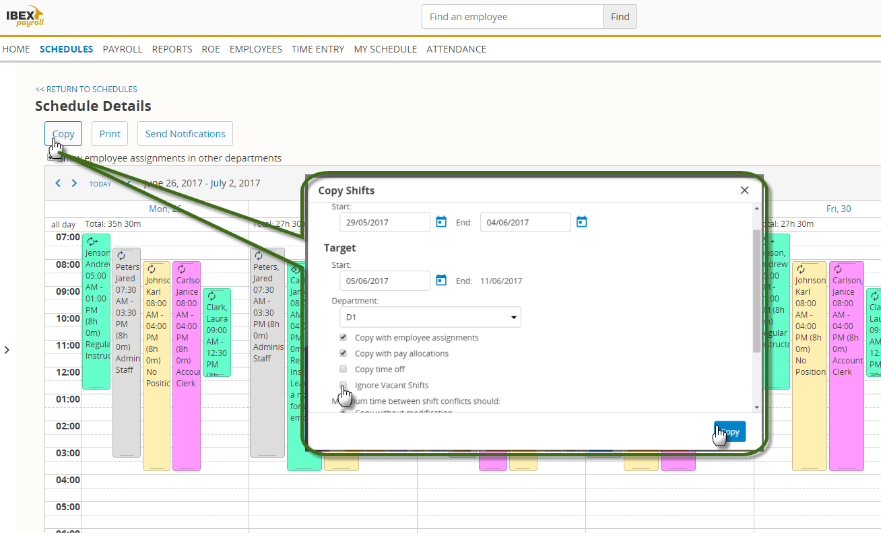The image size is (881, 533).
Task: Expand the left side panel arrow
Action: tap(7, 350)
